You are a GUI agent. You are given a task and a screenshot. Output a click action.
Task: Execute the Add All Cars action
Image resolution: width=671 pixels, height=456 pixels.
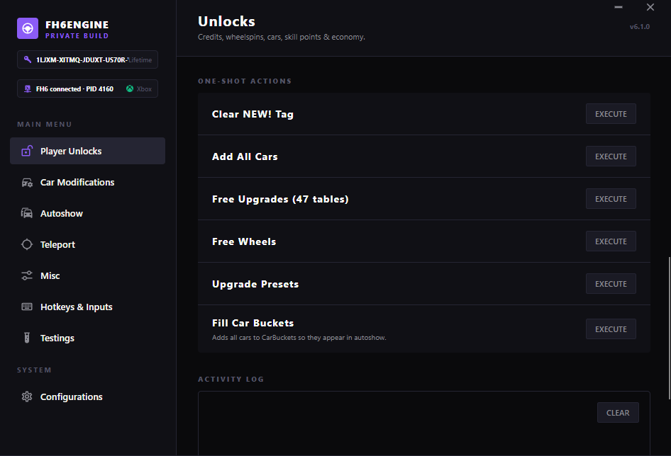(x=611, y=156)
